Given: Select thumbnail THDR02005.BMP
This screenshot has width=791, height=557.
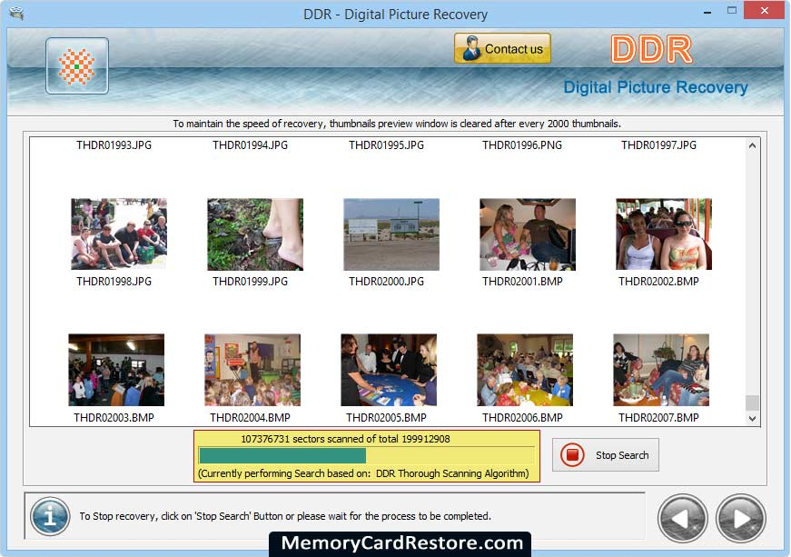Looking at the screenshot, I should point(389,370).
